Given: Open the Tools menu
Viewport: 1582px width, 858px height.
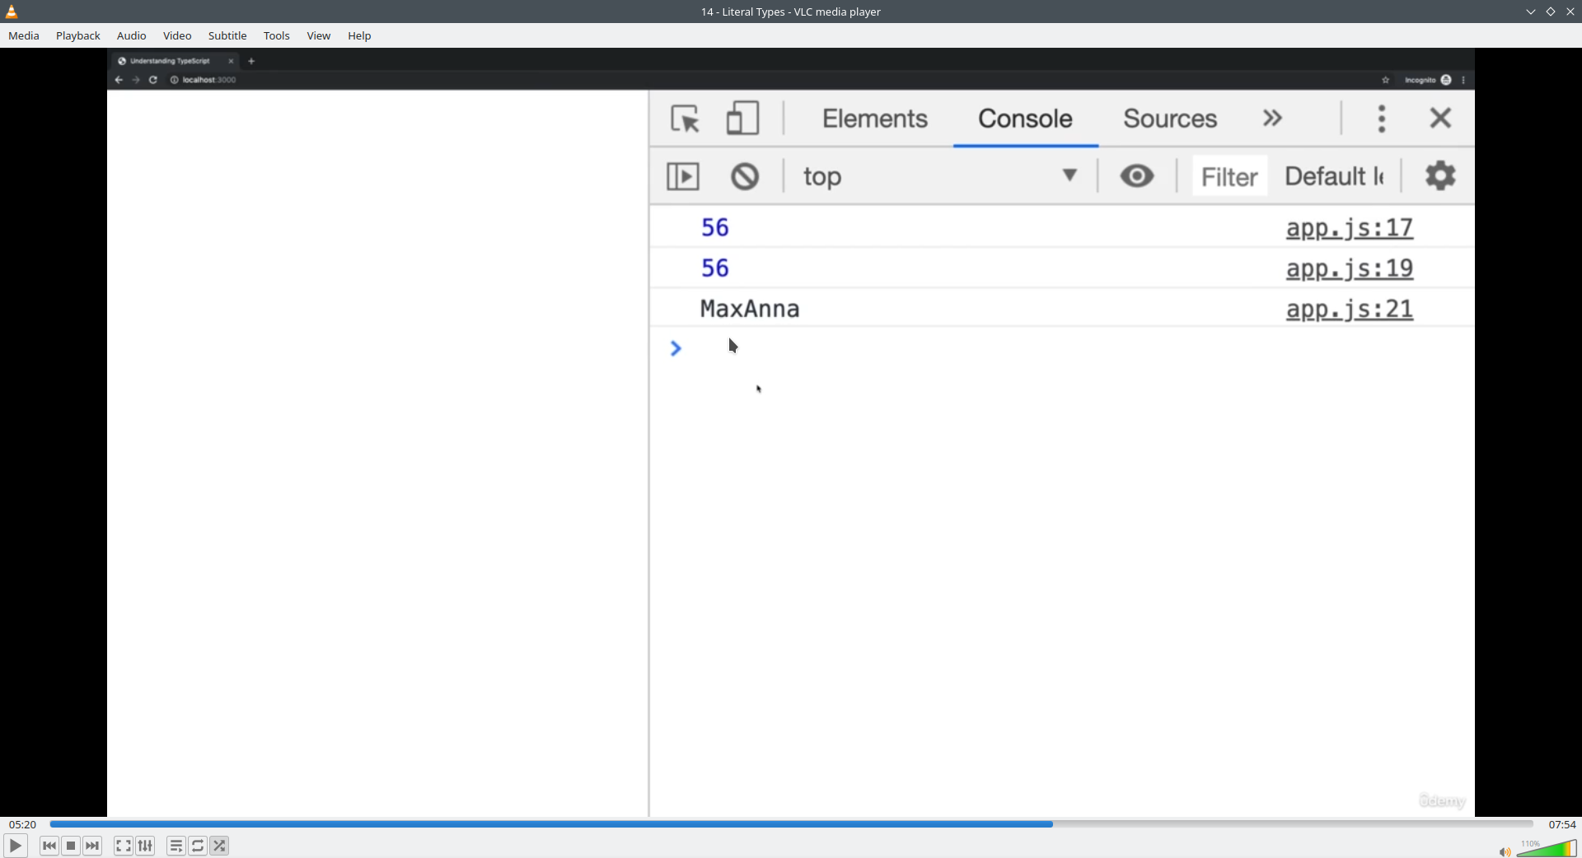Looking at the screenshot, I should (x=277, y=35).
